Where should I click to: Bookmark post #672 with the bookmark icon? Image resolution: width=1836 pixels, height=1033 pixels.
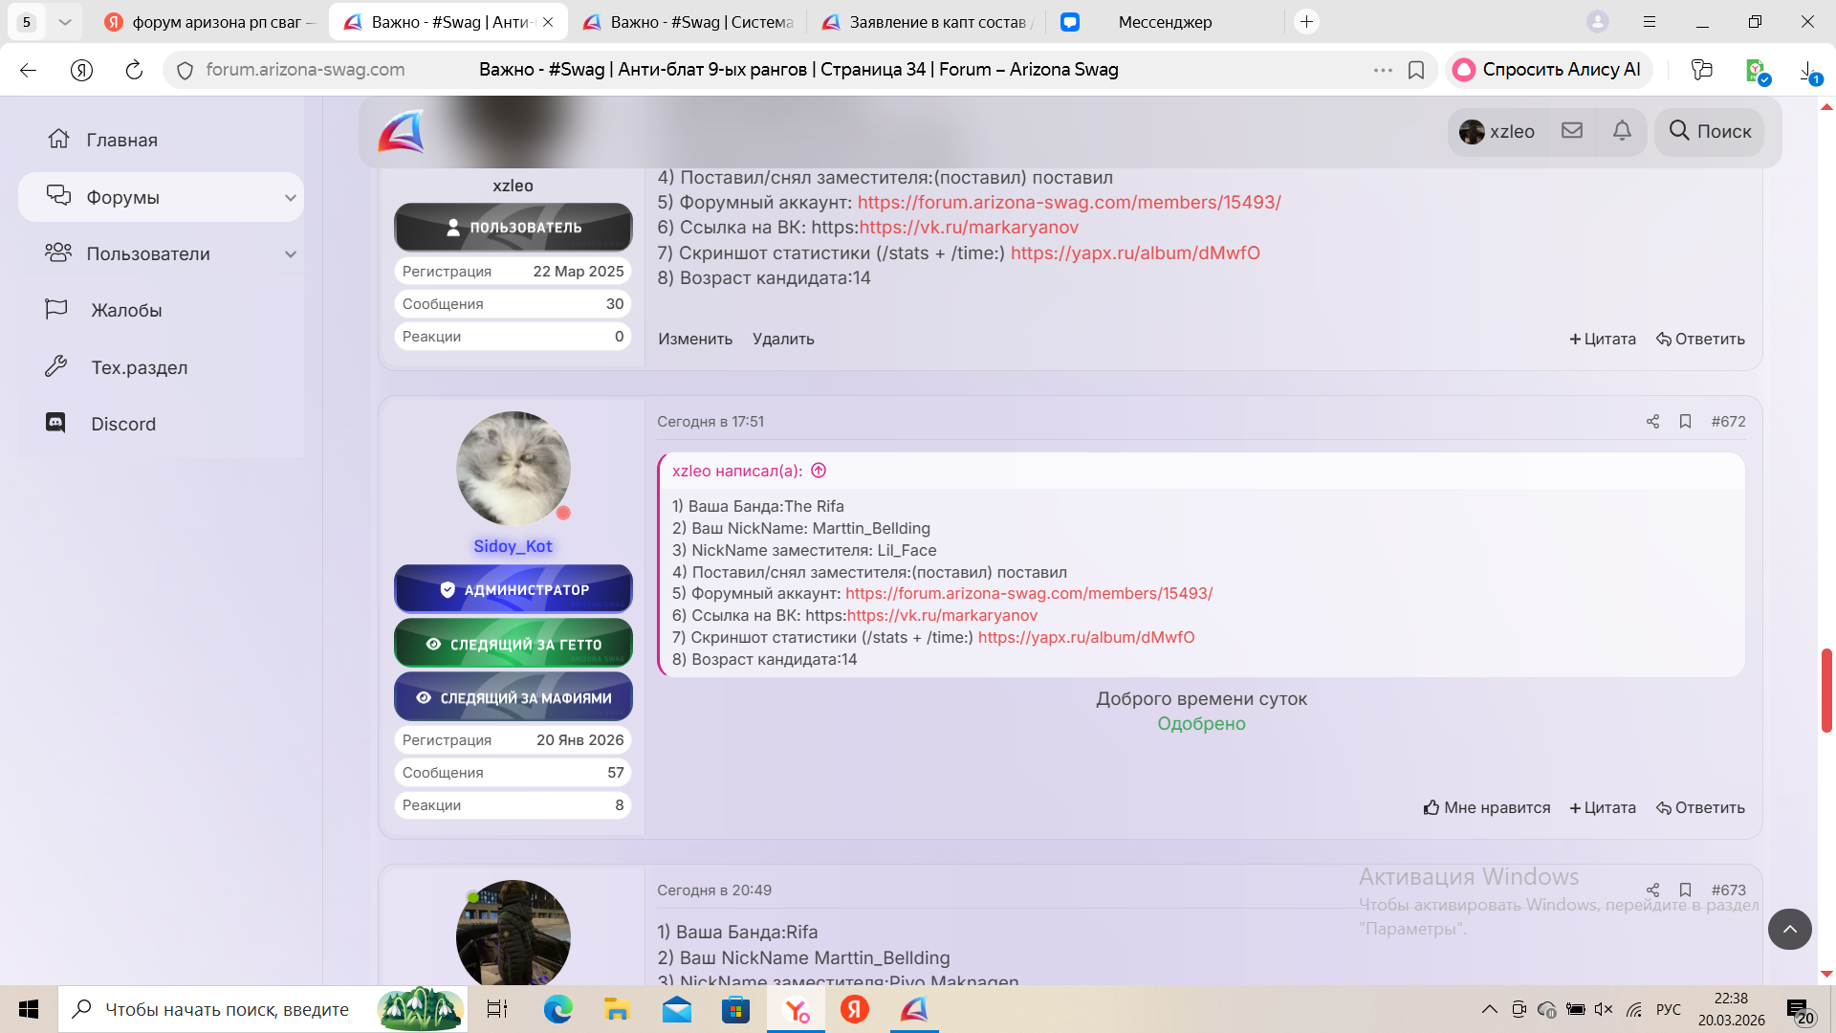(x=1685, y=422)
